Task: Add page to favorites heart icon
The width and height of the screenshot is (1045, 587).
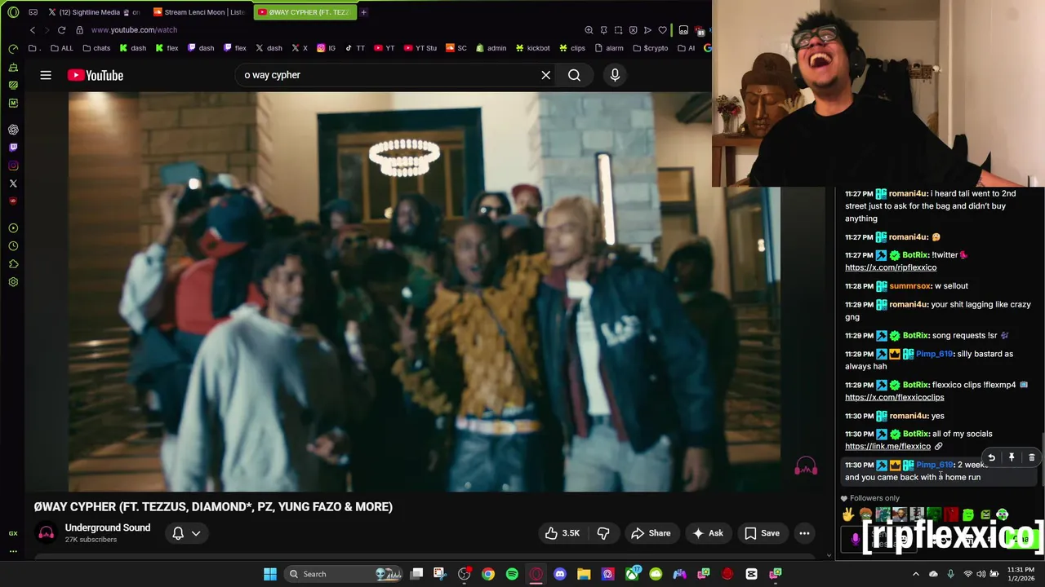Action: click(x=662, y=30)
